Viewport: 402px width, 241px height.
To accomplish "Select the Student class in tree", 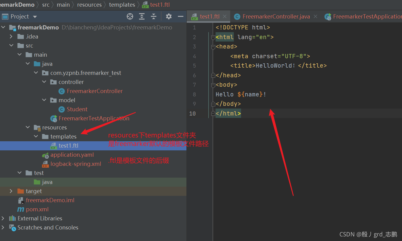I will click(x=77, y=109).
